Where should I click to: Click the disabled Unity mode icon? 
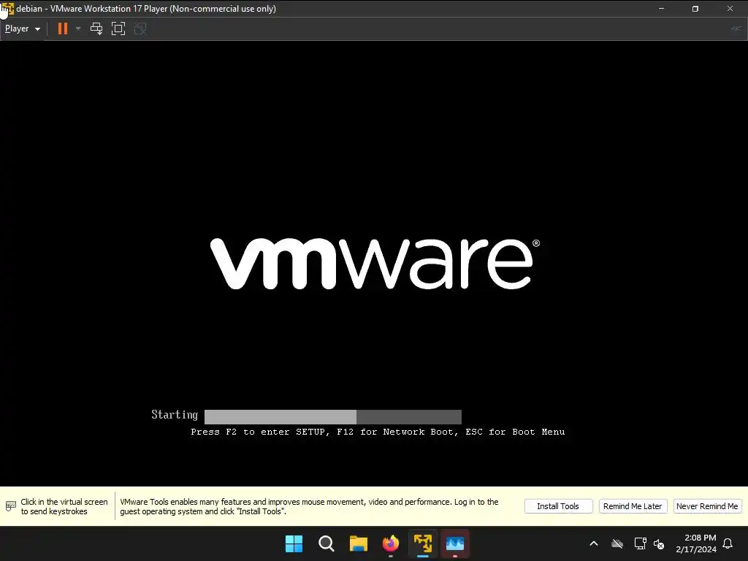pos(140,28)
